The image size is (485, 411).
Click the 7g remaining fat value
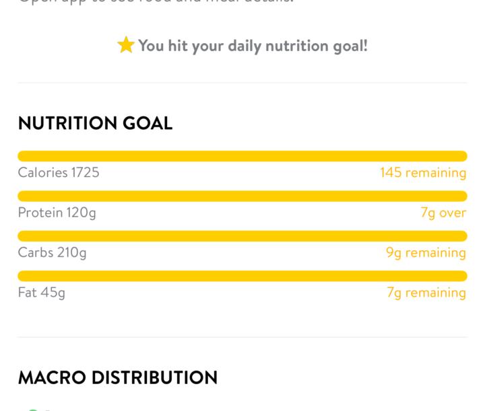[x=426, y=293]
